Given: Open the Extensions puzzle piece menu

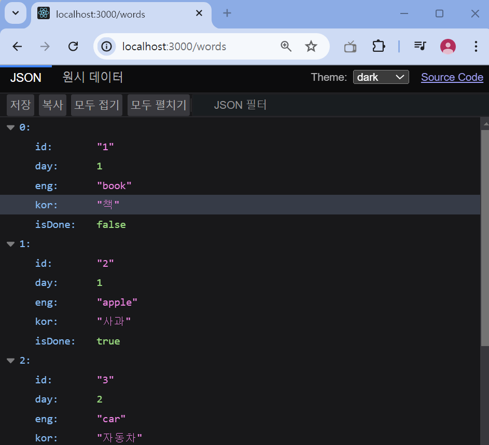Looking at the screenshot, I should [379, 47].
